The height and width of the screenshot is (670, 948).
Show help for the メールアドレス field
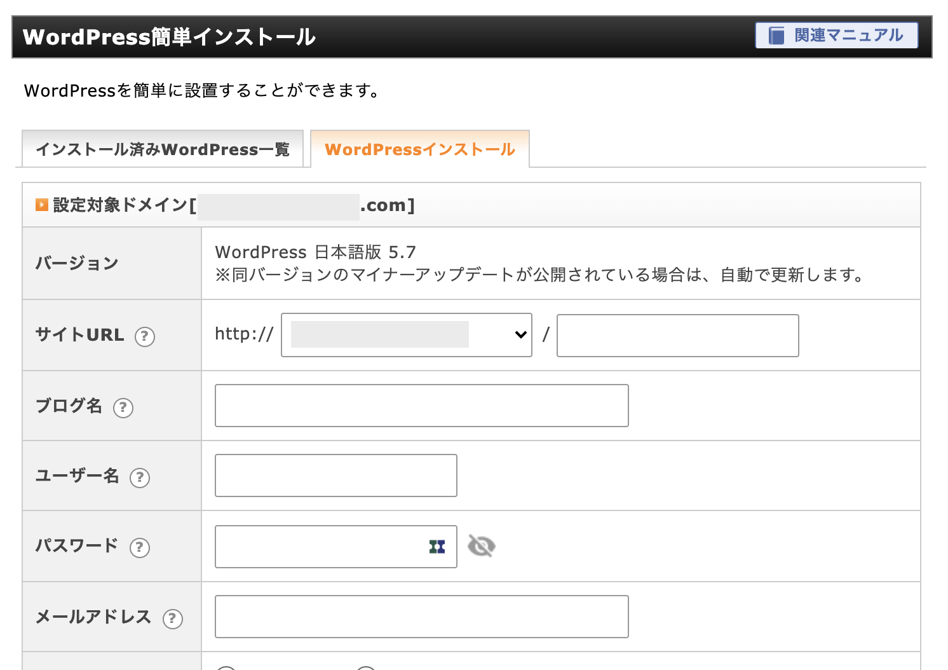173,619
